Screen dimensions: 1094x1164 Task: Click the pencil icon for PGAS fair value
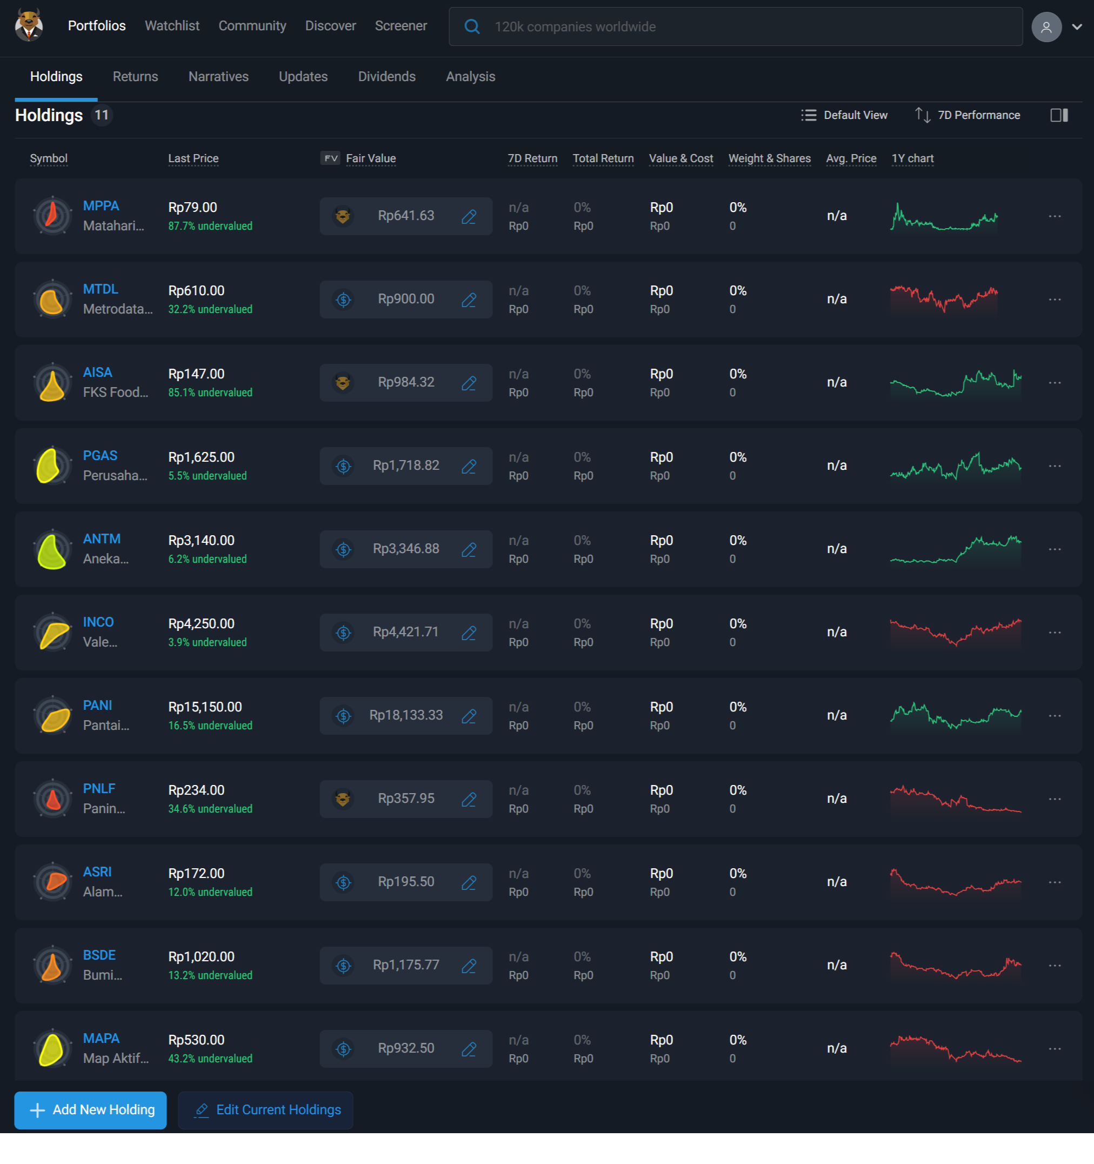pyautogui.click(x=469, y=466)
